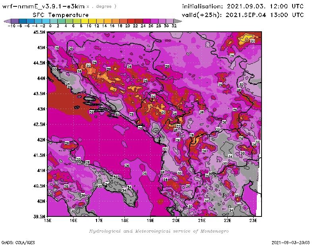Click the '41N' latitude label
Screen dimensions: 318x245
(x=41, y=170)
